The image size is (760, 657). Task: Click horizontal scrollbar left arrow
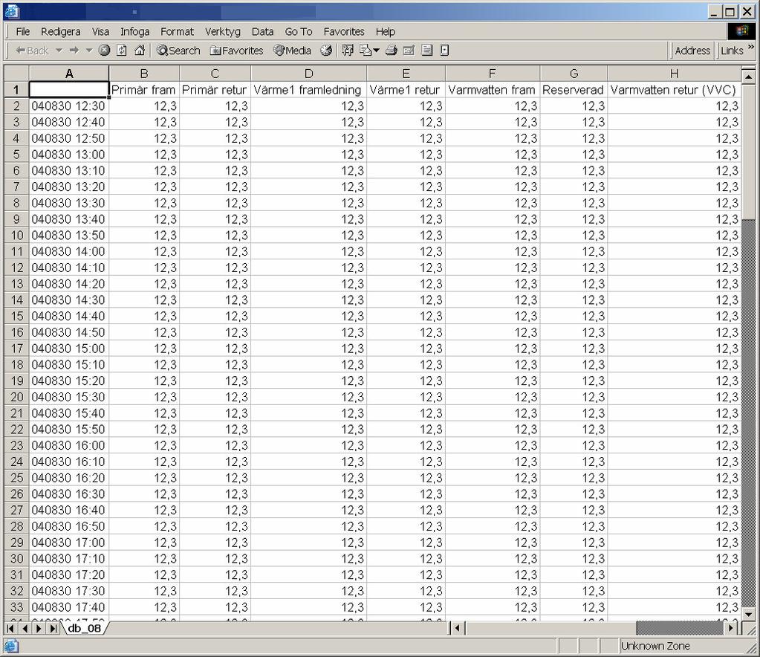pos(458,629)
